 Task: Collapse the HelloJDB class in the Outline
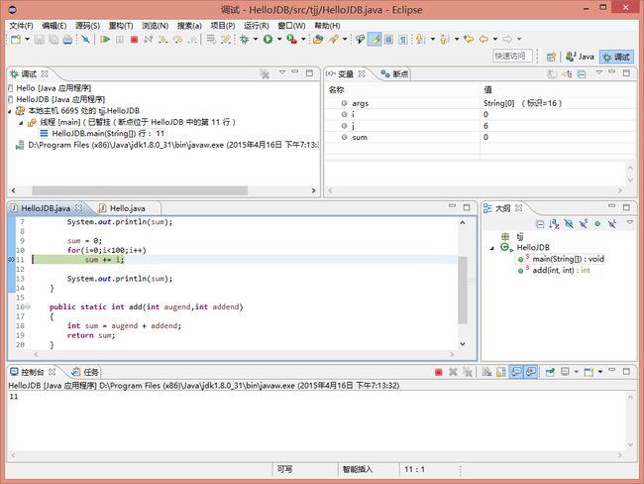[x=492, y=248]
